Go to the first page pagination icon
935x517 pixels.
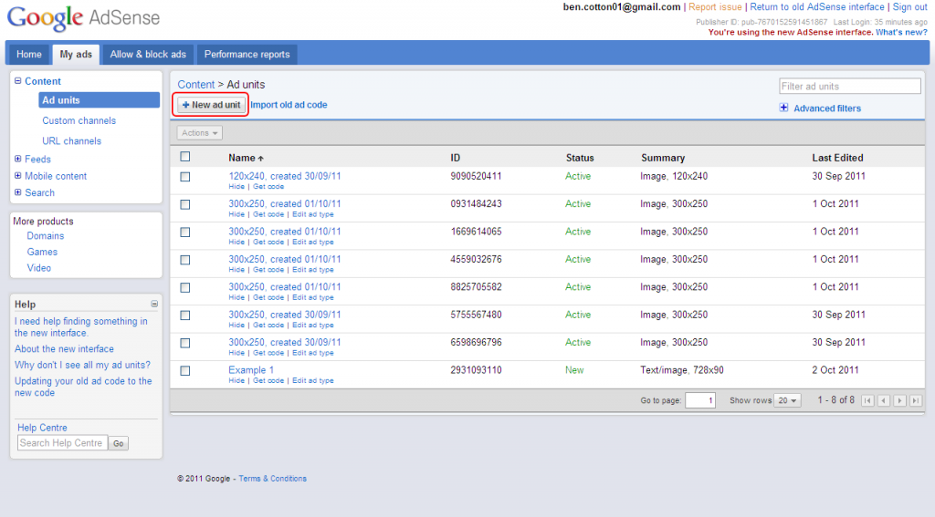coord(867,400)
